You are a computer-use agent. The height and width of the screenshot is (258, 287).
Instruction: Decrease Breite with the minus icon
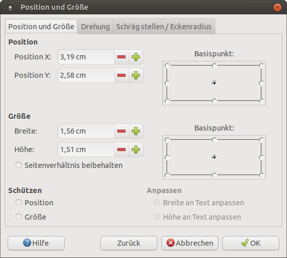(x=121, y=131)
